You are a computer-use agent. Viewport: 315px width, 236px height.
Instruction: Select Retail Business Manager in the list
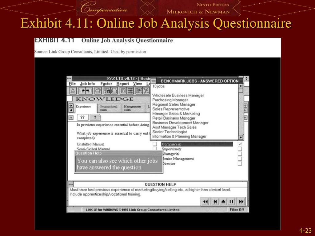click(x=173, y=118)
